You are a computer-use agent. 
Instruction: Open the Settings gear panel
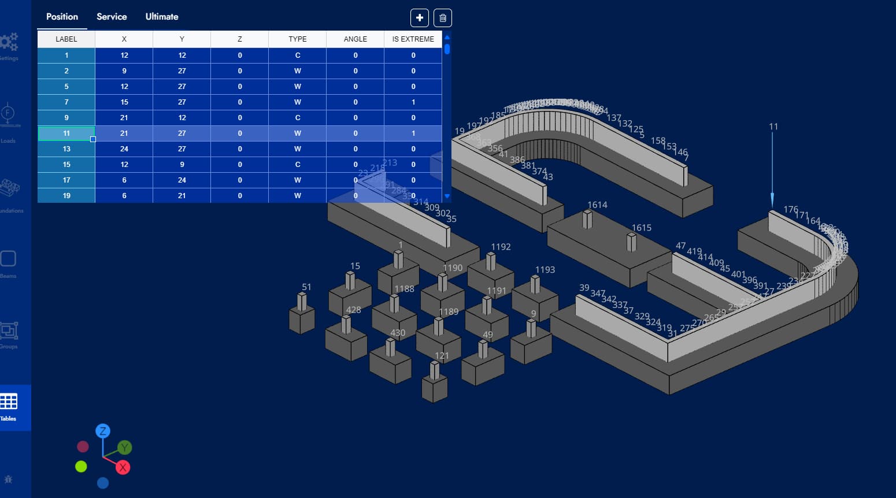click(9, 44)
